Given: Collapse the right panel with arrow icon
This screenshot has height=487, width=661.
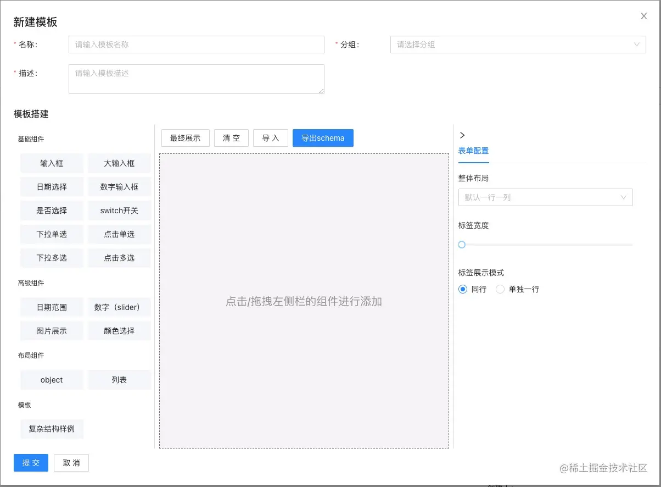Looking at the screenshot, I should click(462, 135).
